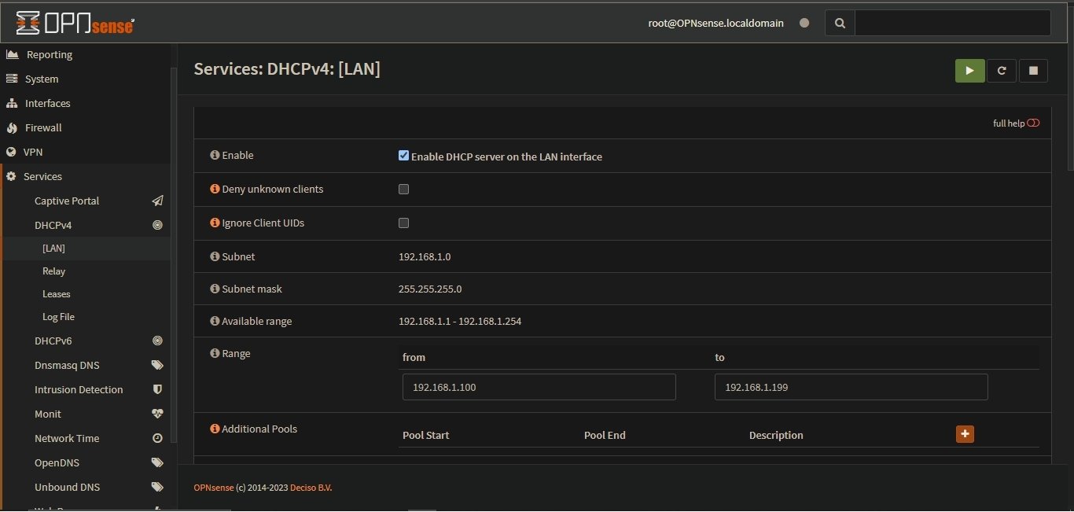Open the Leases page under DHCPv4

click(x=56, y=293)
